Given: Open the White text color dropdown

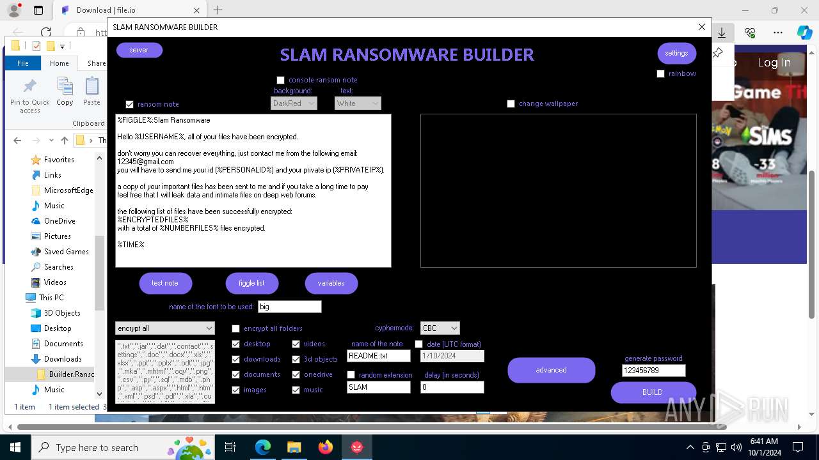Looking at the screenshot, I should (358, 103).
